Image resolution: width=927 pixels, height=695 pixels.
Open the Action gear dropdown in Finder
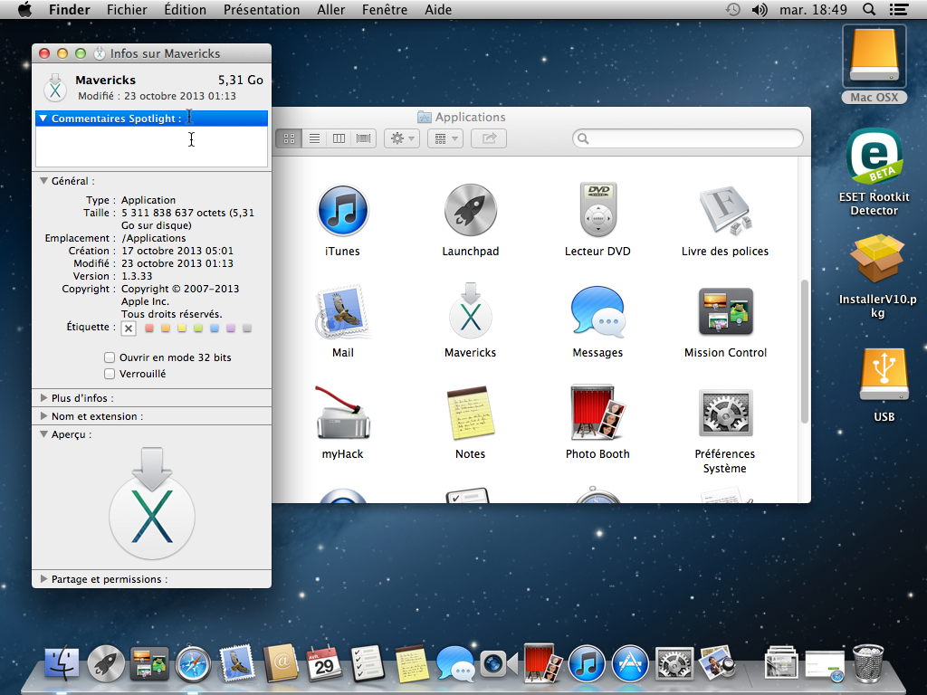402,138
